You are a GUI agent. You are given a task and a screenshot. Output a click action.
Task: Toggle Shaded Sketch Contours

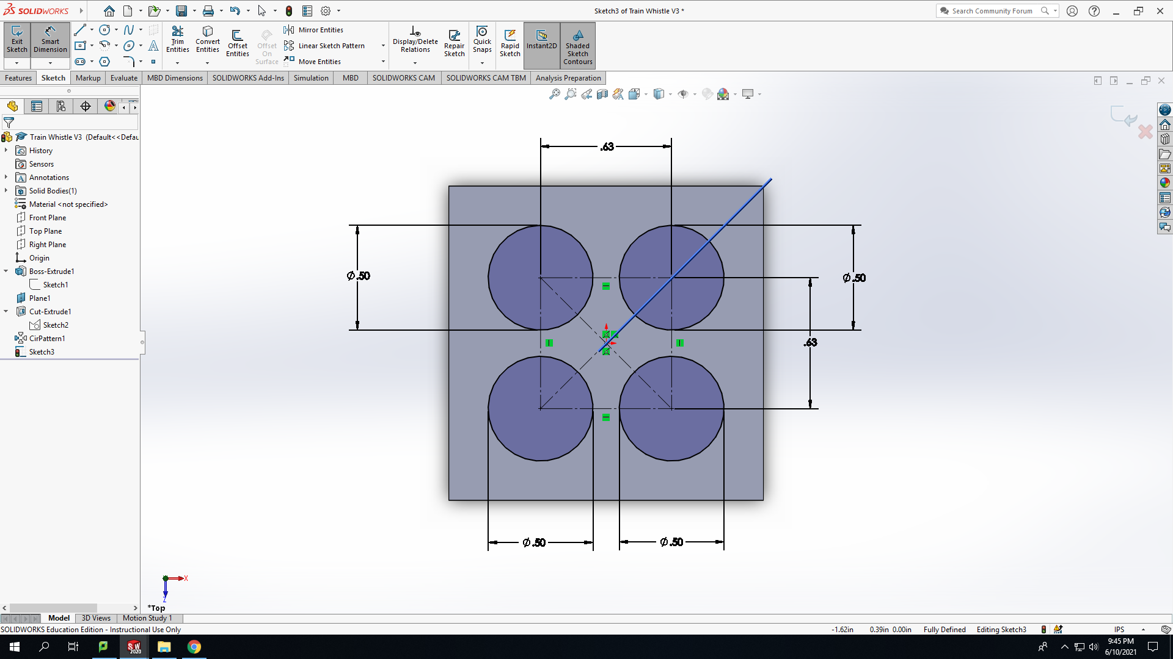point(577,46)
